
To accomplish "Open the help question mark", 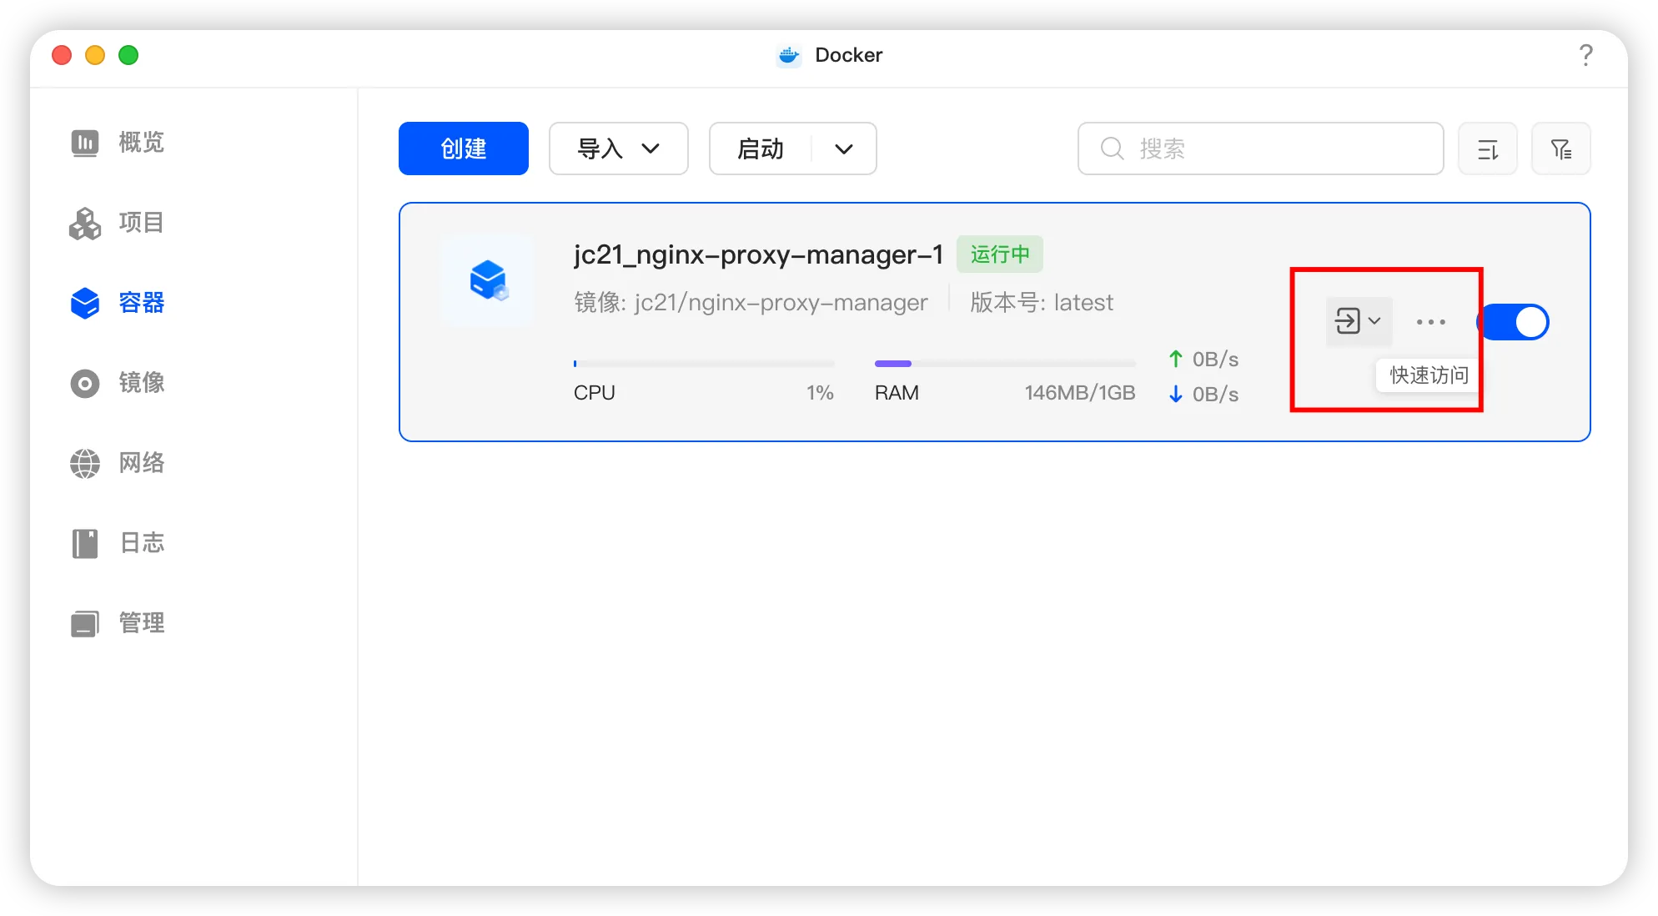I will 1585,55.
